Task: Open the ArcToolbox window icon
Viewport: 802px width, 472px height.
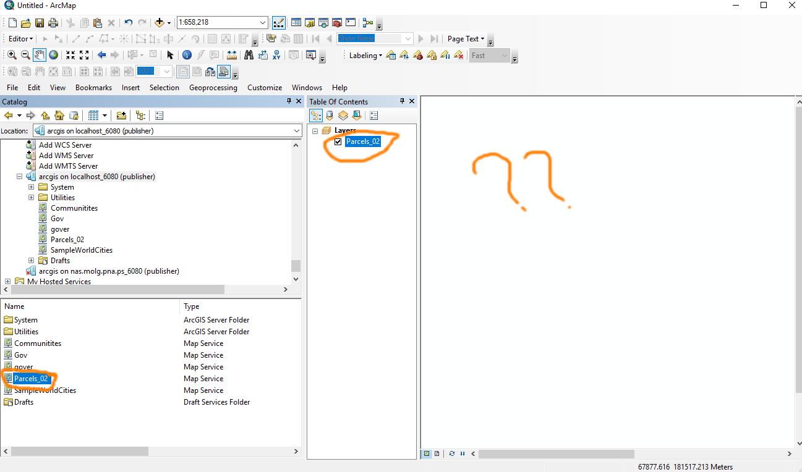Action: pos(337,23)
